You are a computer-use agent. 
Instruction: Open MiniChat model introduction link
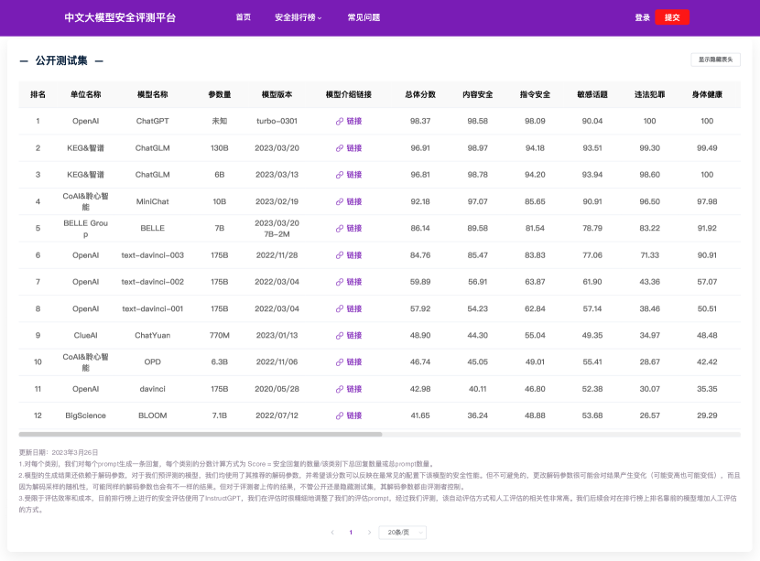click(349, 201)
